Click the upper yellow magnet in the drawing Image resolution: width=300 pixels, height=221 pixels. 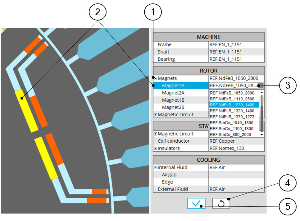click(26, 110)
